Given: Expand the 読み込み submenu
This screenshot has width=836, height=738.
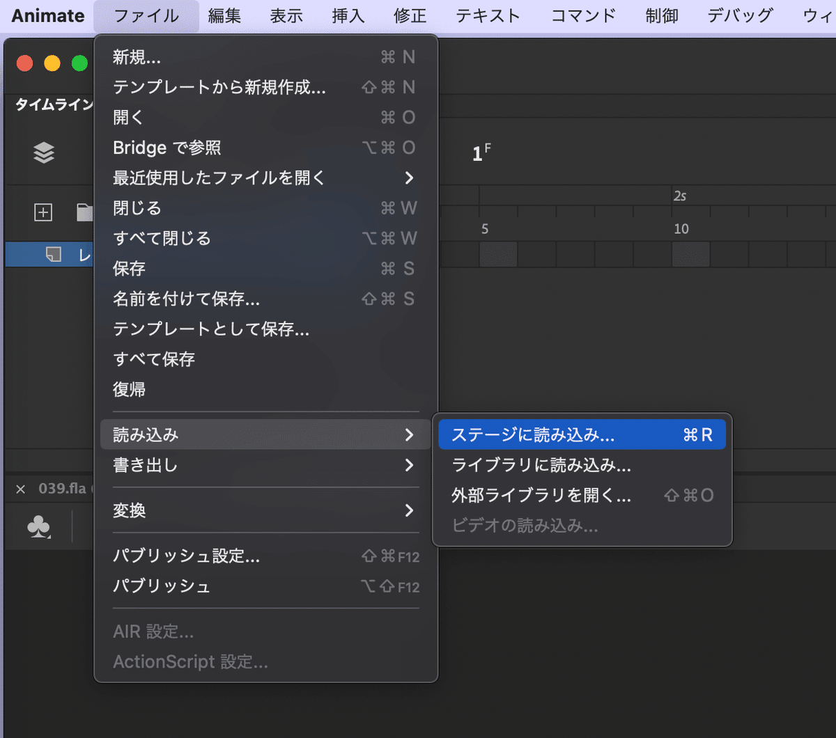Looking at the screenshot, I should [265, 434].
